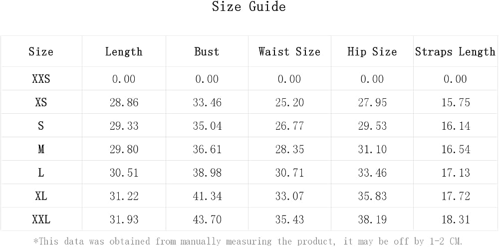The height and width of the screenshot is (247, 499).
Task: Click the Size Guide title
Action: (249, 6)
